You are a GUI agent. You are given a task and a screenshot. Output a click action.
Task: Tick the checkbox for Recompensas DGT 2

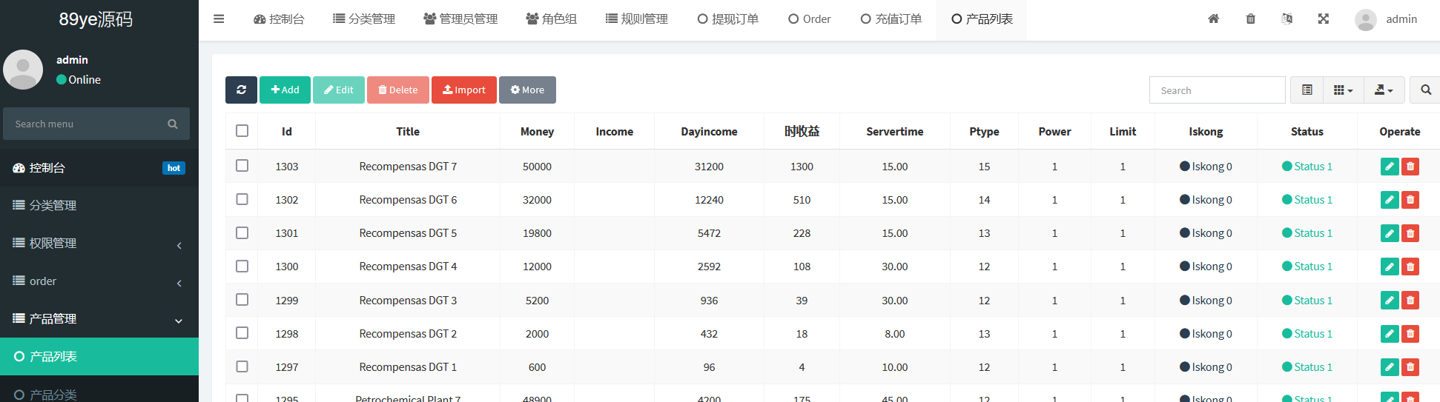coord(242,333)
